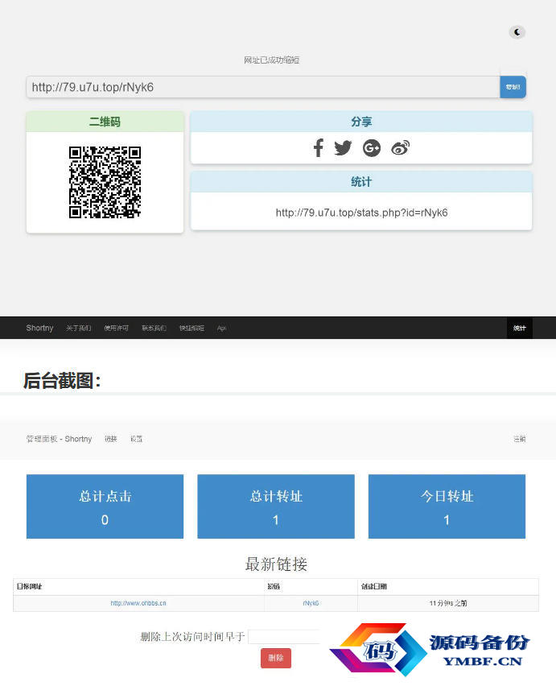
Task: Open 联系我们 in the navbar
Action: [154, 329]
